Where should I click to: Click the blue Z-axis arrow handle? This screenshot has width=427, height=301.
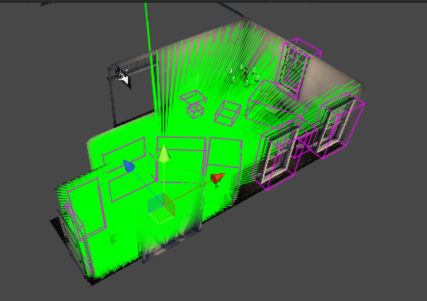[x=129, y=166]
